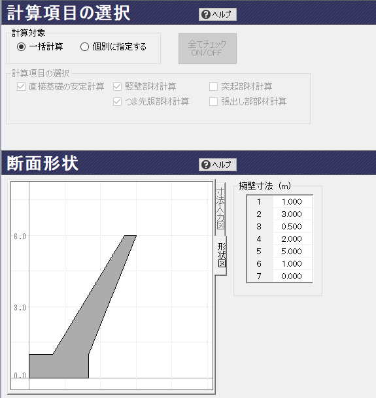
Task: Switch to the 寸法入力図 vertical tab
Action: (x=220, y=208)
